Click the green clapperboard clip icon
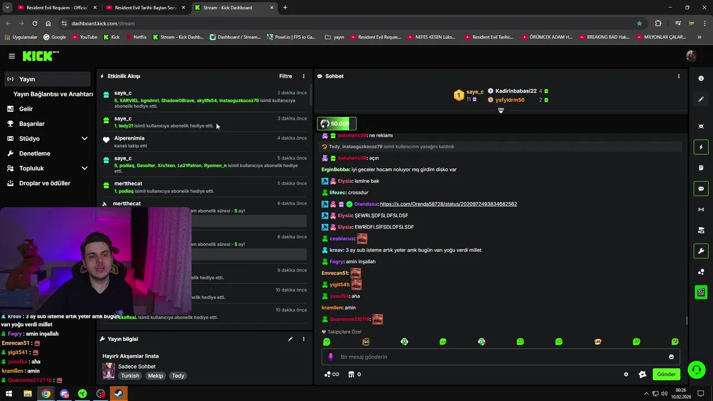 tap(701, 292)
